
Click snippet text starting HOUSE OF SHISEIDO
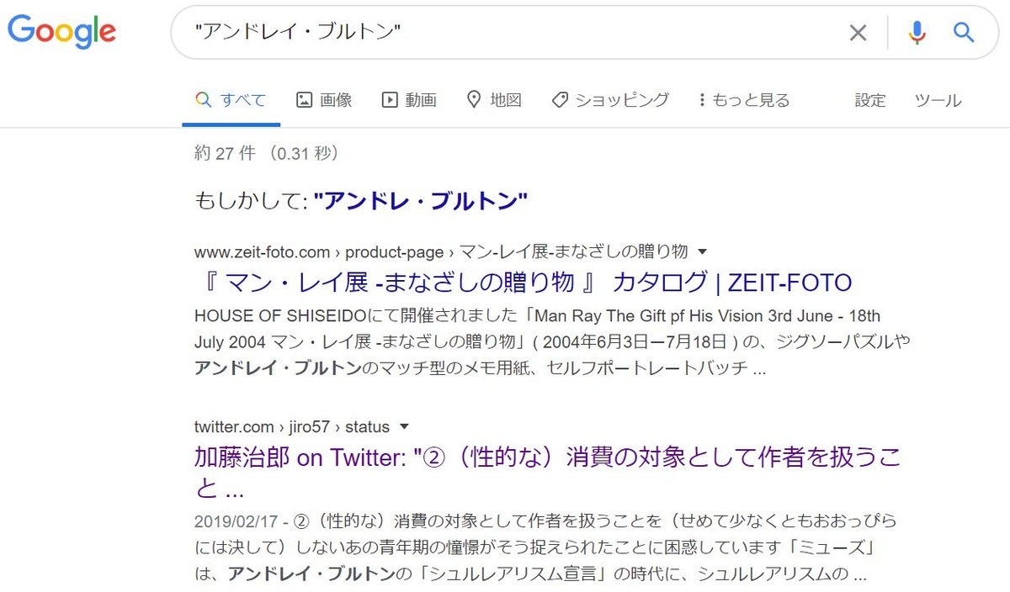552,342
